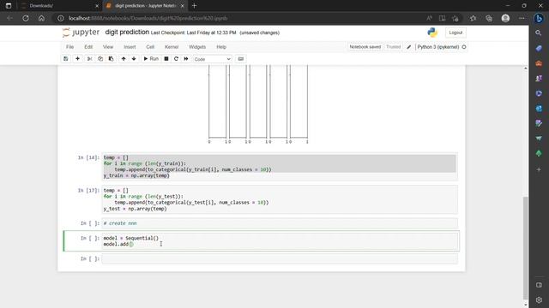Add sidebar app with plus icon
This screenshot has width=549, height=308.
pyautogui.click(x=539, y=169)
